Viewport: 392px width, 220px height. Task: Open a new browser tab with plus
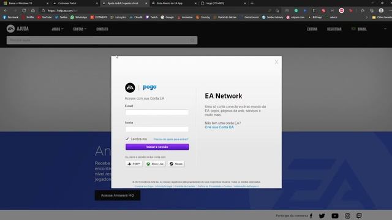(x=252, y=3)
